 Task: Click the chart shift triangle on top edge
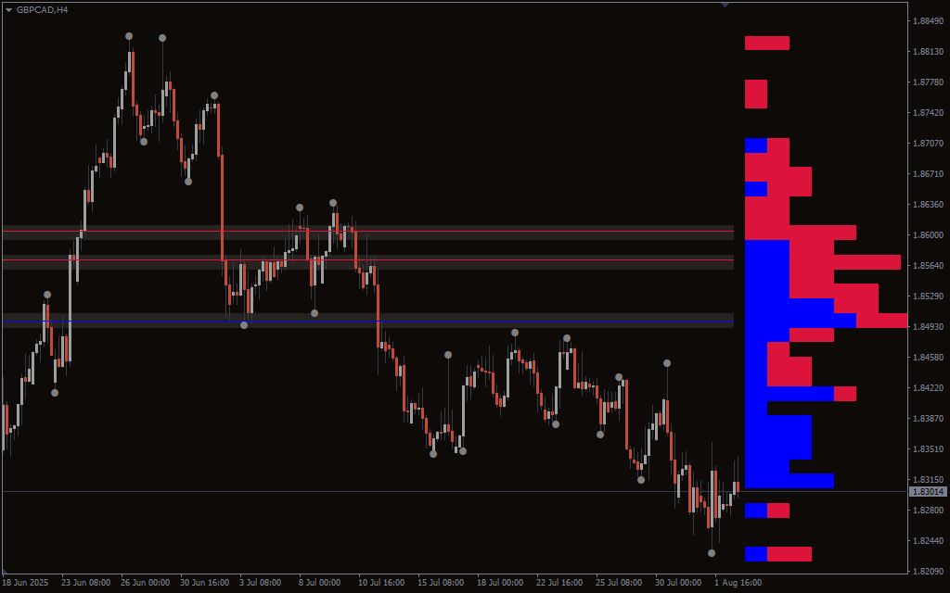pos(725,5)
